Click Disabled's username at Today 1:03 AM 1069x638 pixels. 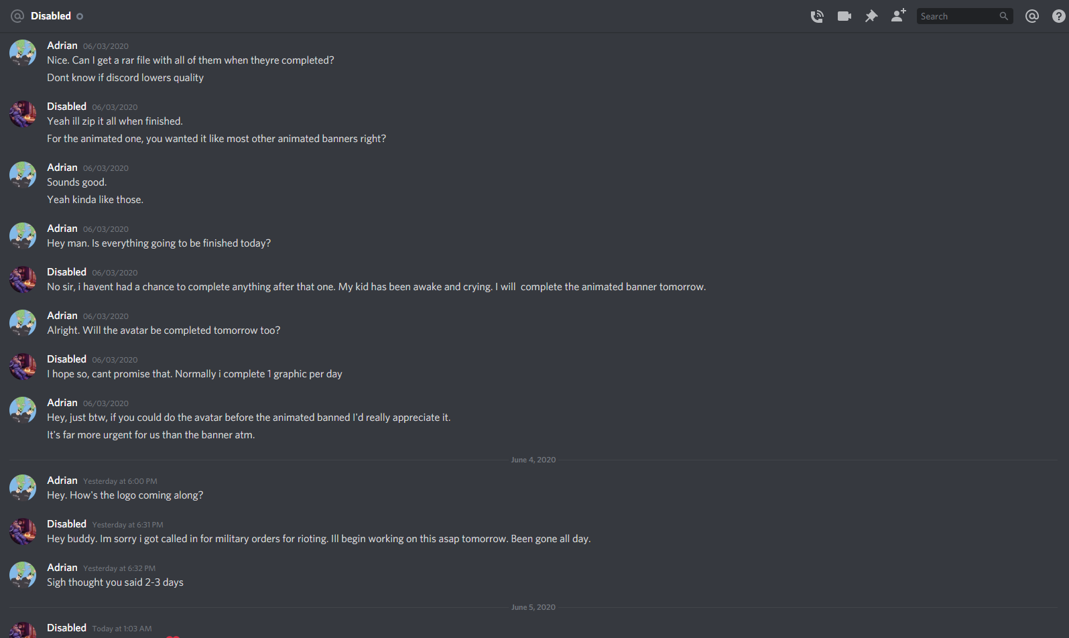coord(66,628)
